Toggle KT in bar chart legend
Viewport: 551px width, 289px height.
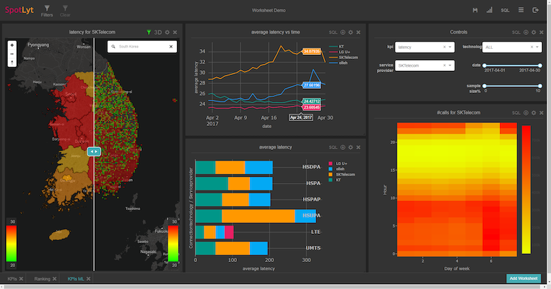[335, 180]
